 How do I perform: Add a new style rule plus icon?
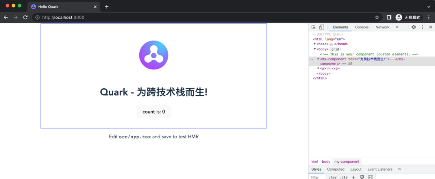pos(353,177)
